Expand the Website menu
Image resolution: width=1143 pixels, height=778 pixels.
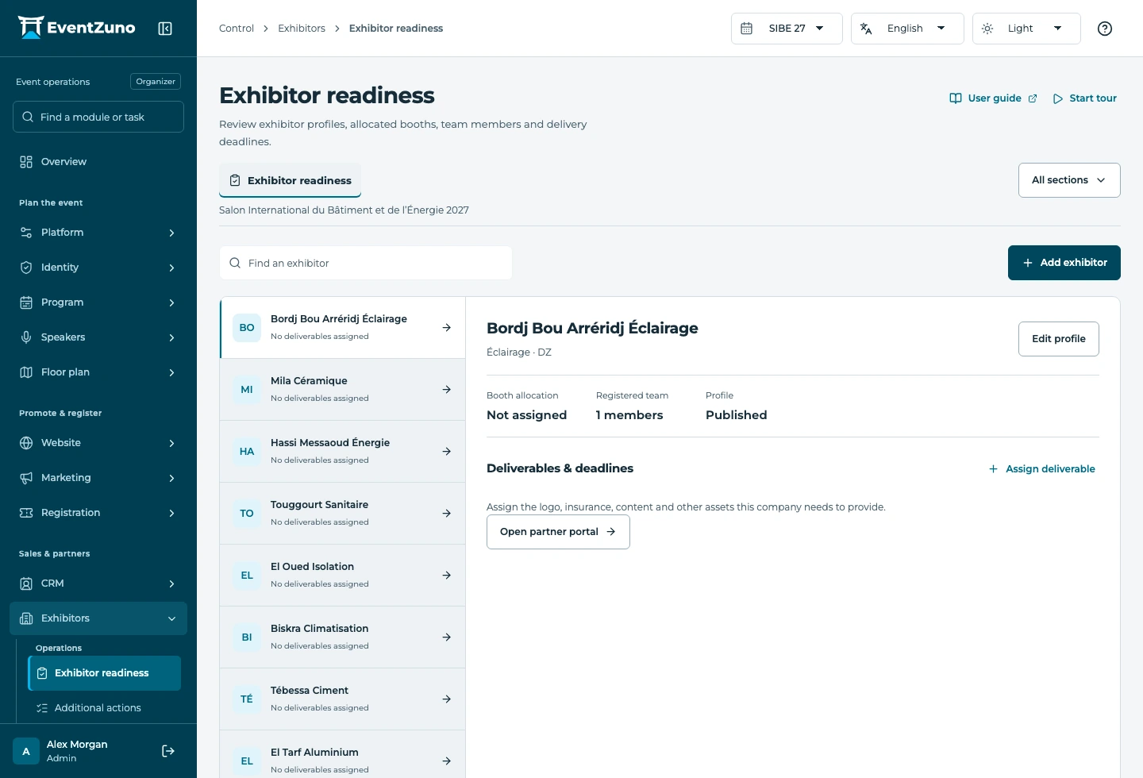click(x=98, y=443)
